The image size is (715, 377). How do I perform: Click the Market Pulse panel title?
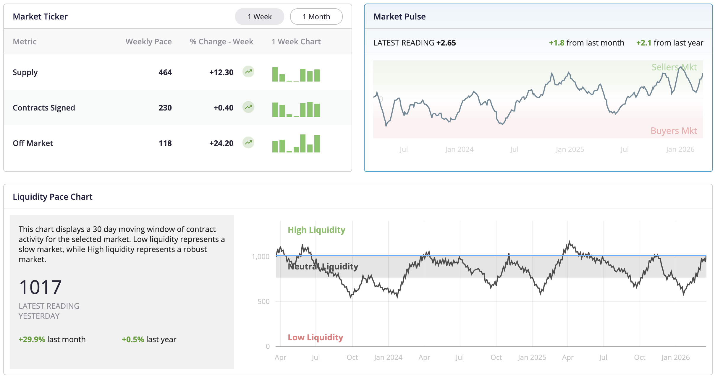point(399,17)
